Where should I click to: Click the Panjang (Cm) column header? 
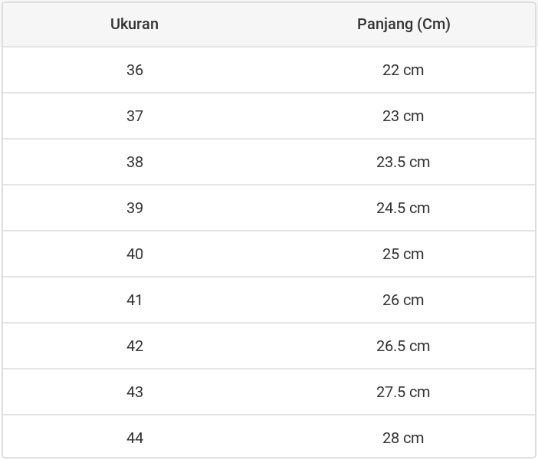coord(403,24)
